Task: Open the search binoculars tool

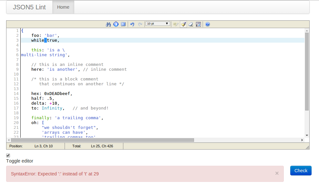Action: 108,25
